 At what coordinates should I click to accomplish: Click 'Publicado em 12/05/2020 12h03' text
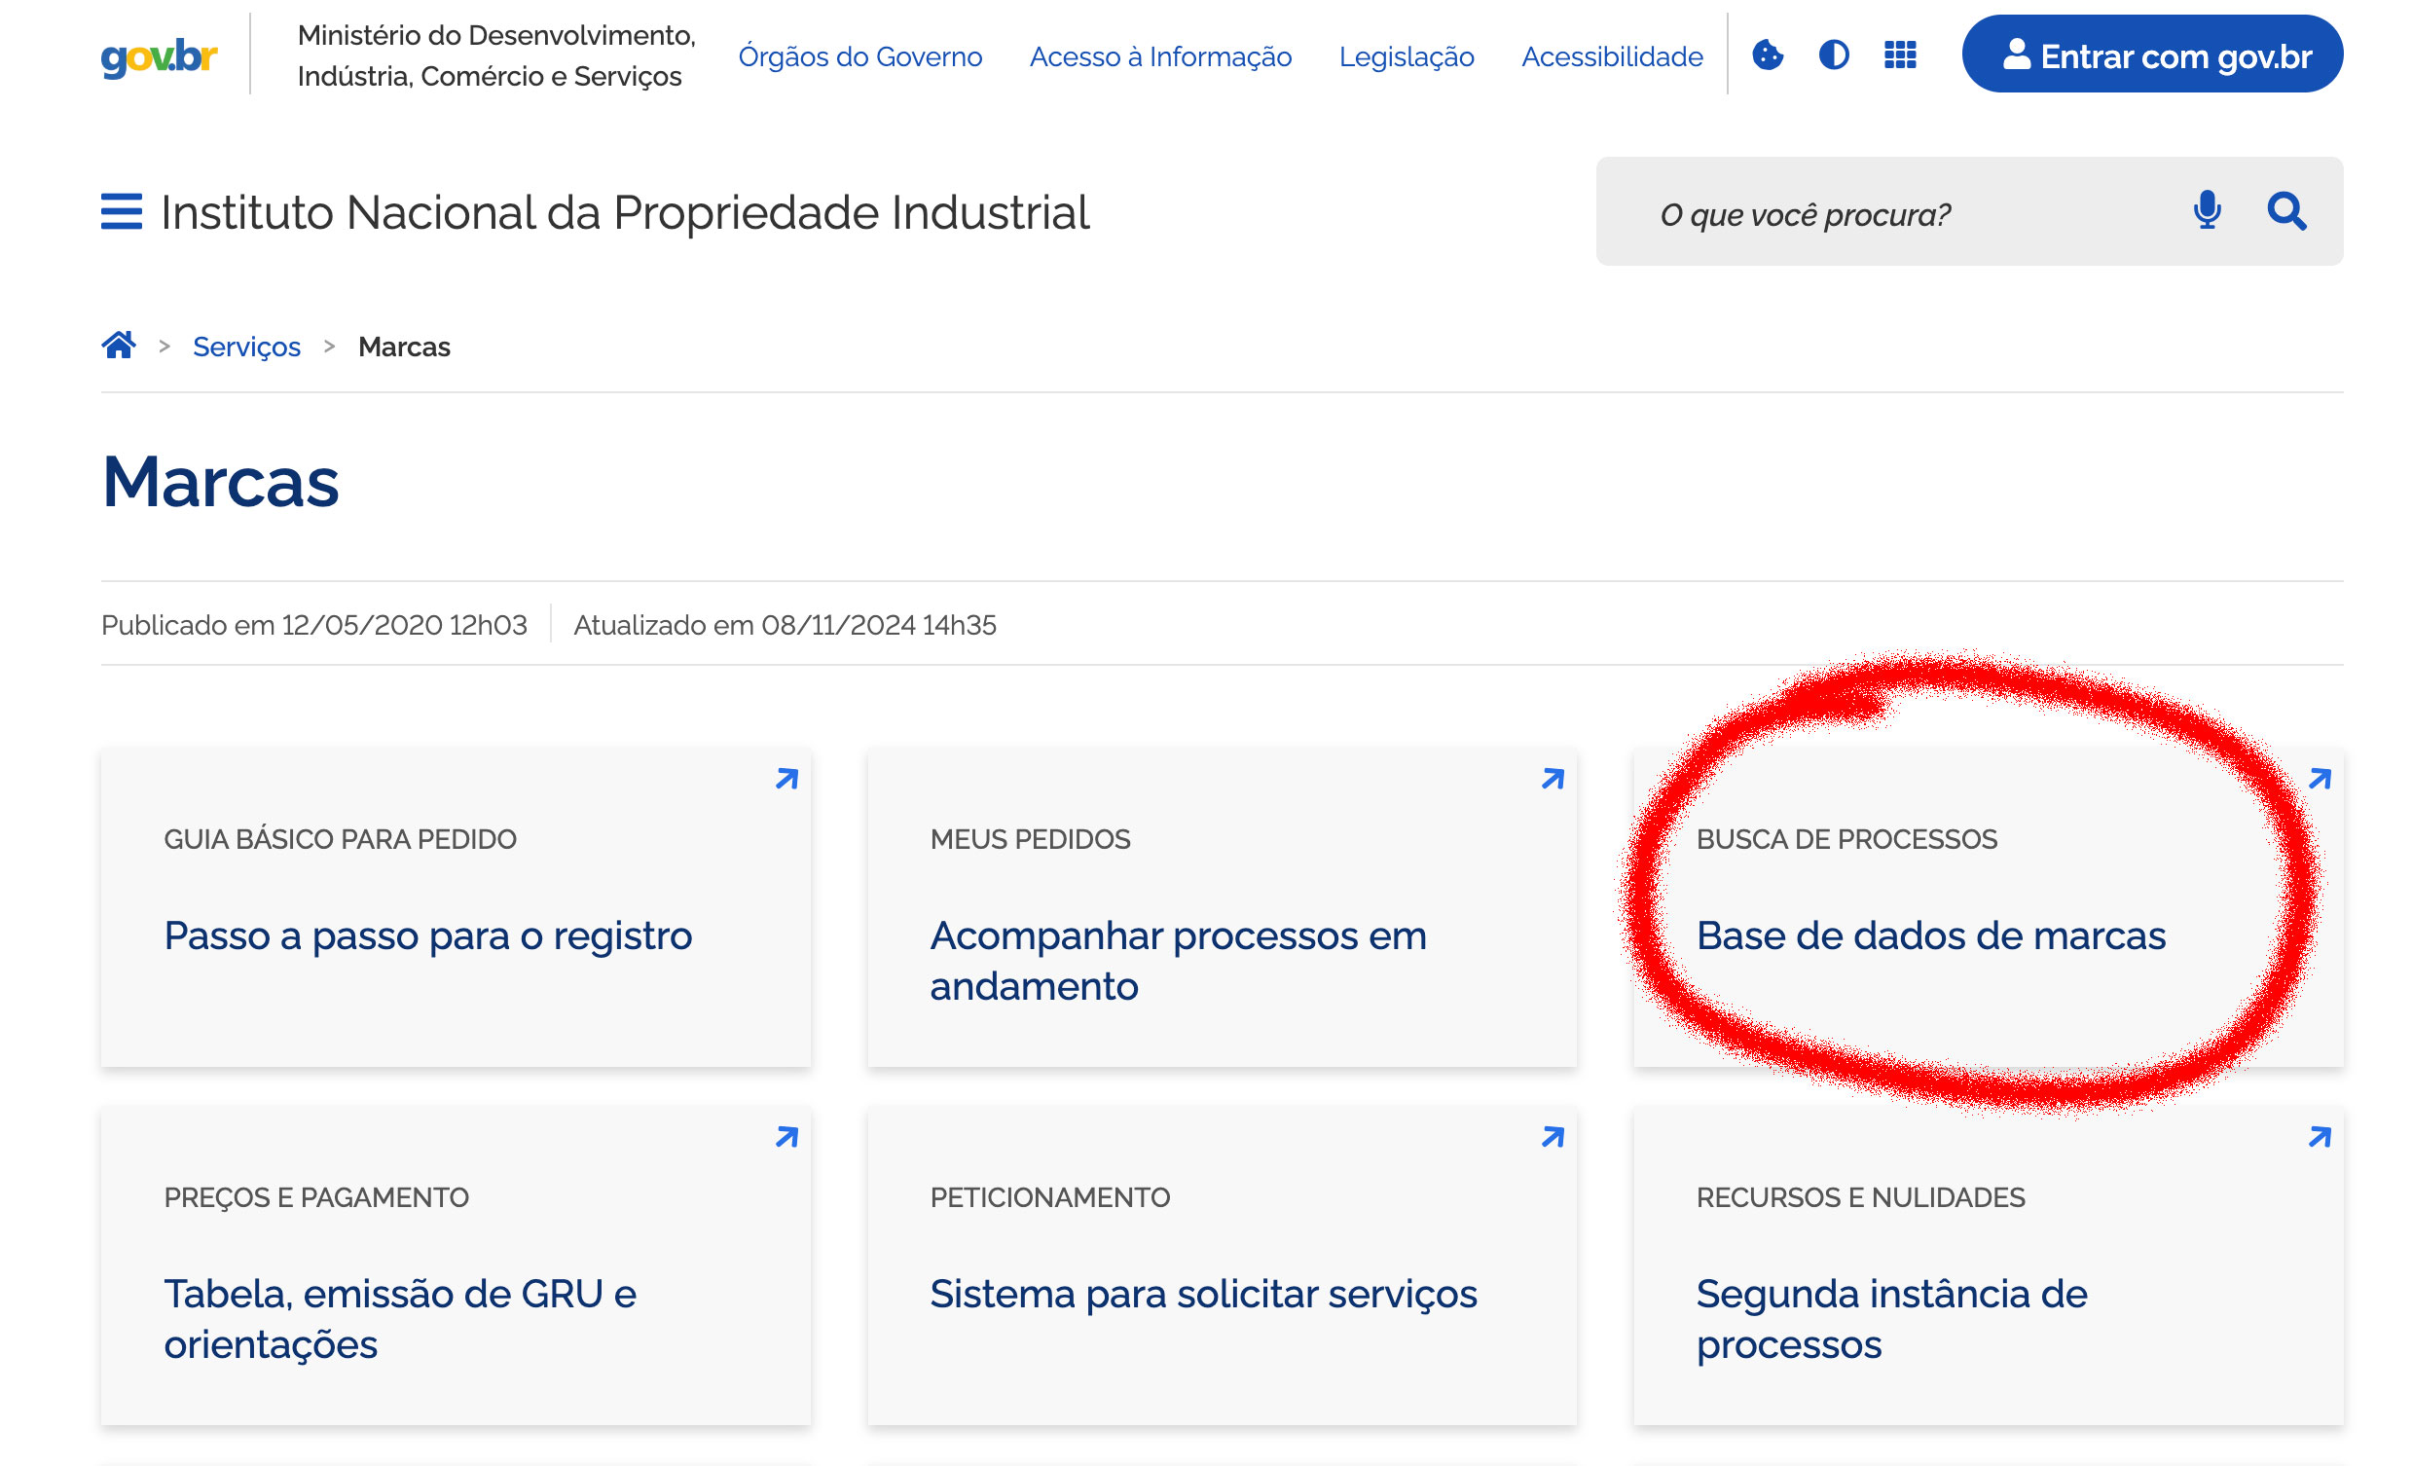314,625
